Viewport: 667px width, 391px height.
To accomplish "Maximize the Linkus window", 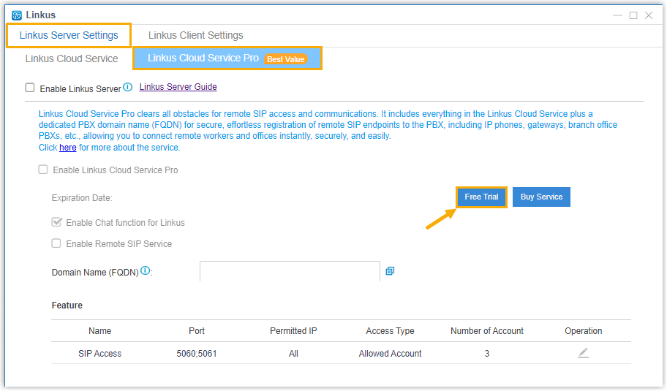I will [633, 15].
